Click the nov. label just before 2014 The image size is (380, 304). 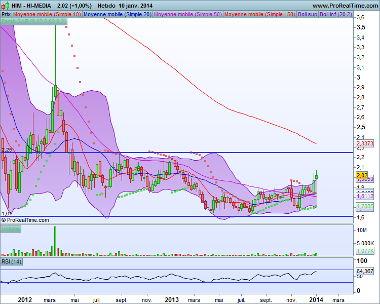(291, 300)
